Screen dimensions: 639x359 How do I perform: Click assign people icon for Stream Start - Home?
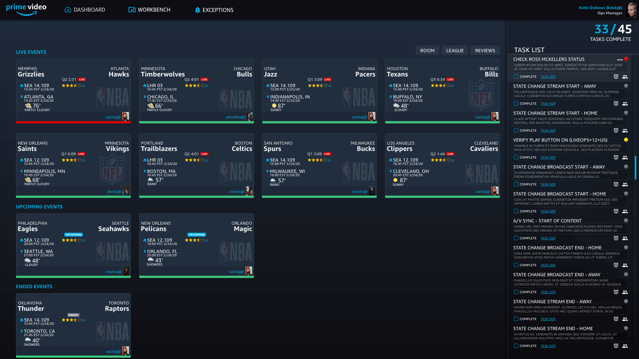[x=625, y=131]
